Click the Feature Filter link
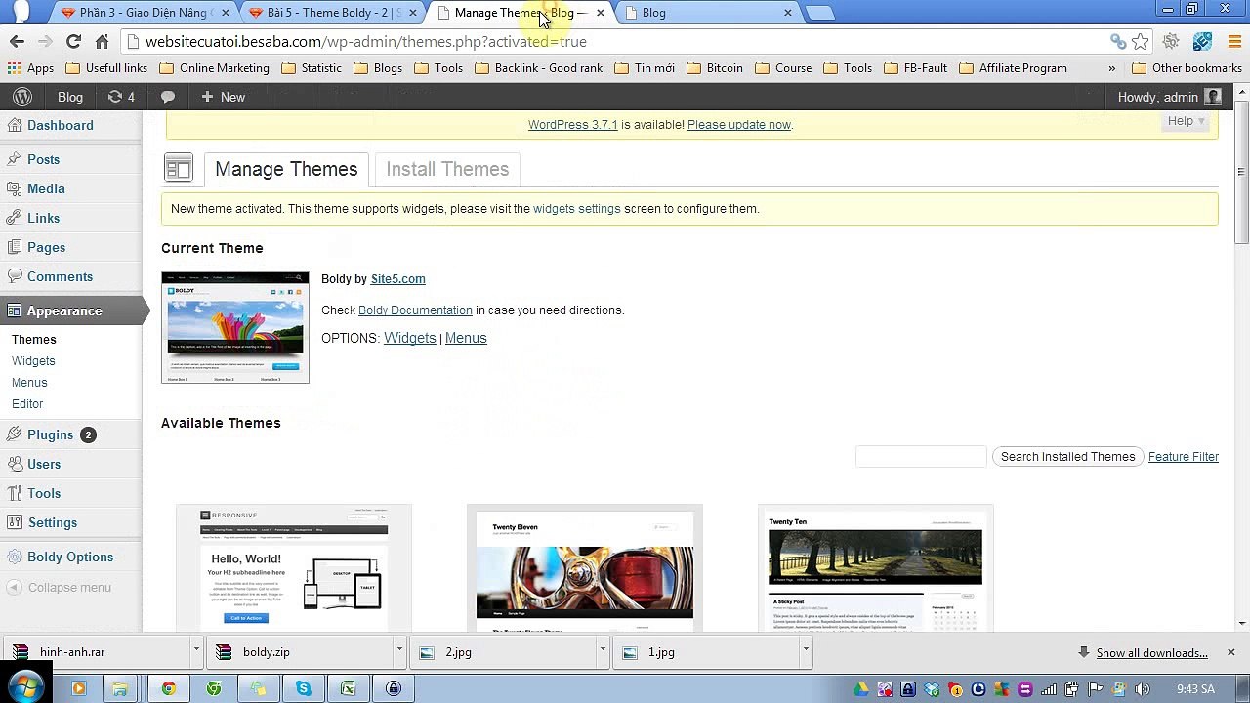The image size is (1250, 703). tap(1184, 457)
